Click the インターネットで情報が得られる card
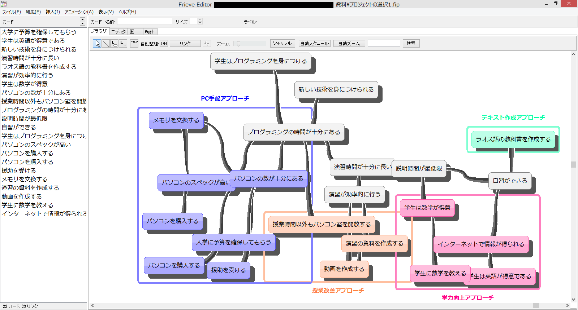 click(481, 244)
